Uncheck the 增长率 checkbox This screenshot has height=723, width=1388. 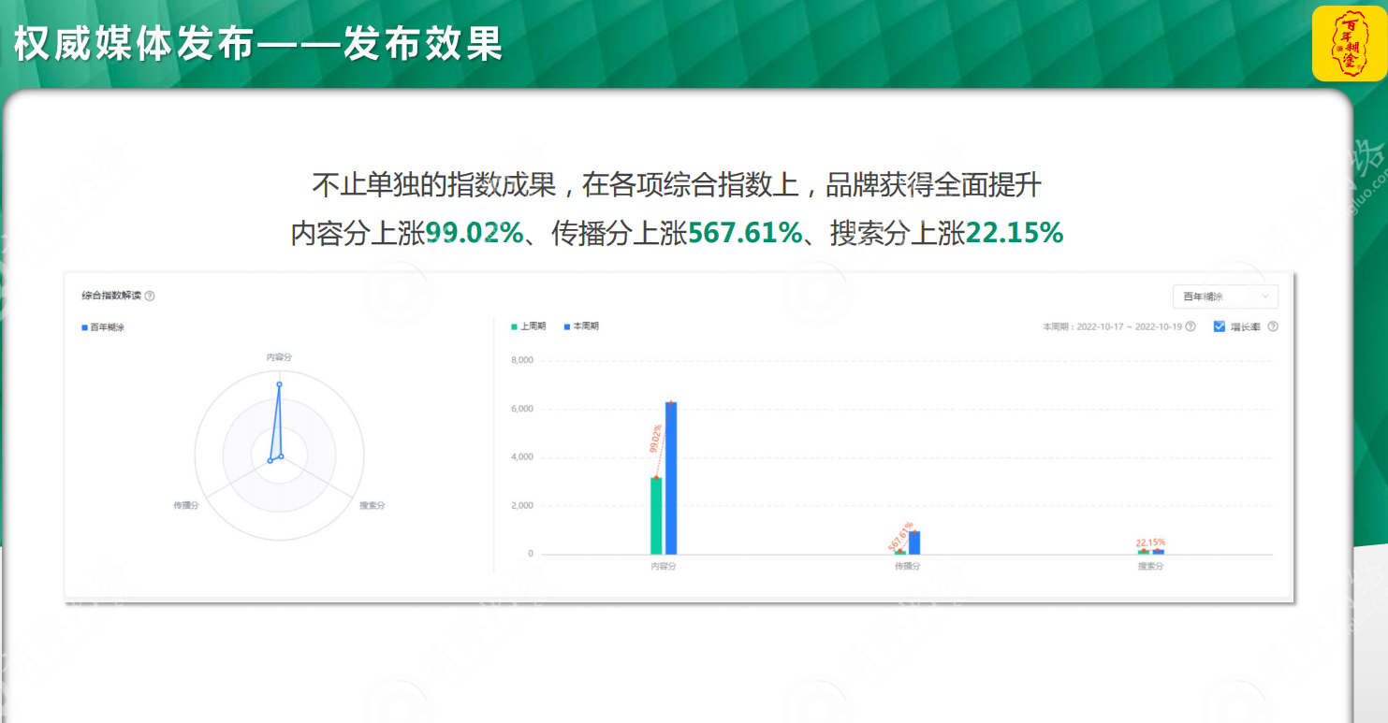(1220, 326)
